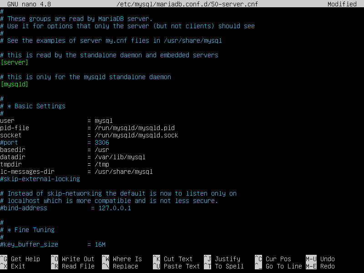Click the 'Use it for options' comment line
The image size is (364, 273).
(127, 26)
